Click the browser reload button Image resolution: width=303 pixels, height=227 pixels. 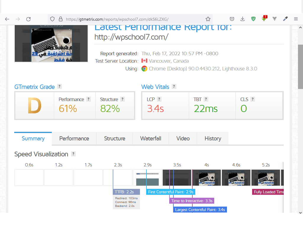28,19
